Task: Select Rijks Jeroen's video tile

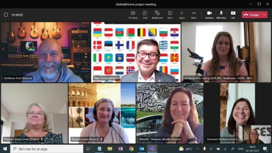Action: click(136, 52)
